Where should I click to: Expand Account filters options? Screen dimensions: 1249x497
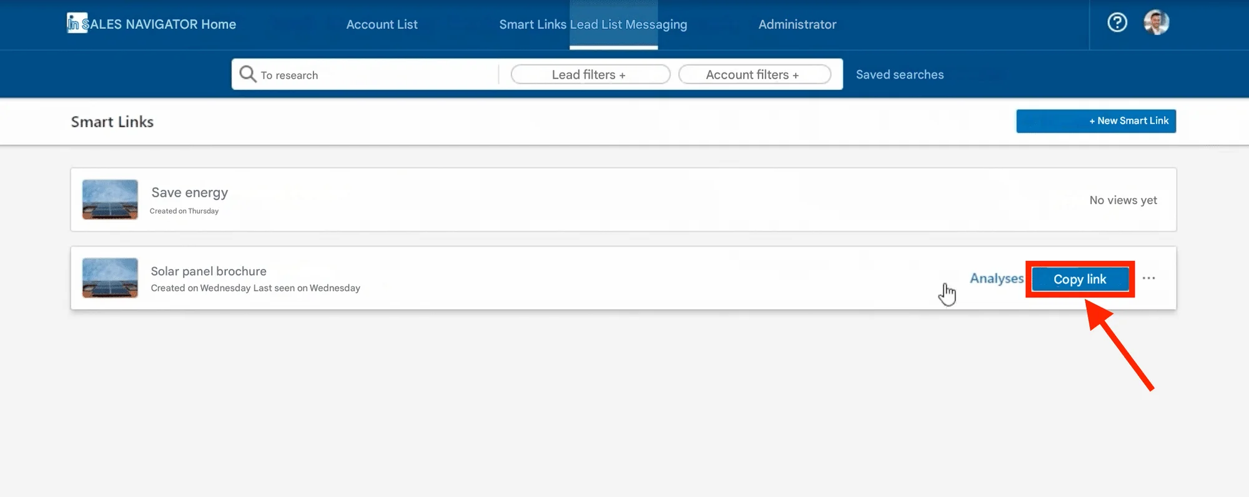[x=754, y=74]
